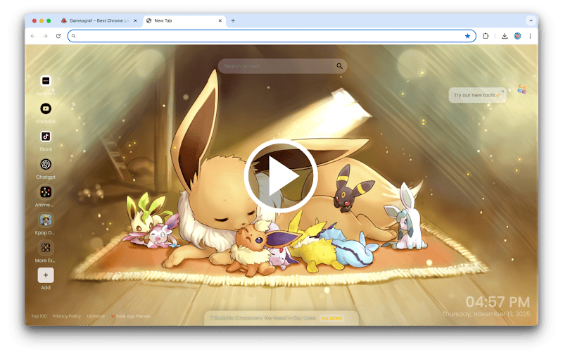The width and height of the screenshot is (563, 352).
Task: Click the magnifier in the web search box
Action: [339, 66]
